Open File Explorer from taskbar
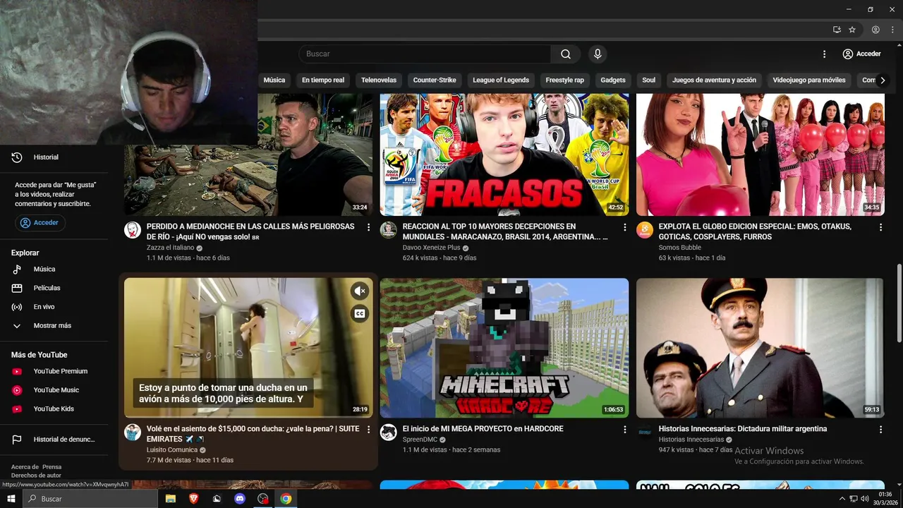 [170, 499]
